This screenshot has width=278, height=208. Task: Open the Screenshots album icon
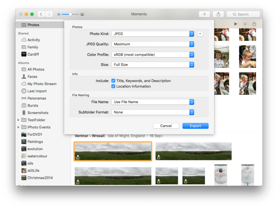[x=24, y=113]
